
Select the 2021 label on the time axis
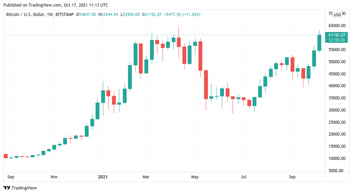point(103,177)
